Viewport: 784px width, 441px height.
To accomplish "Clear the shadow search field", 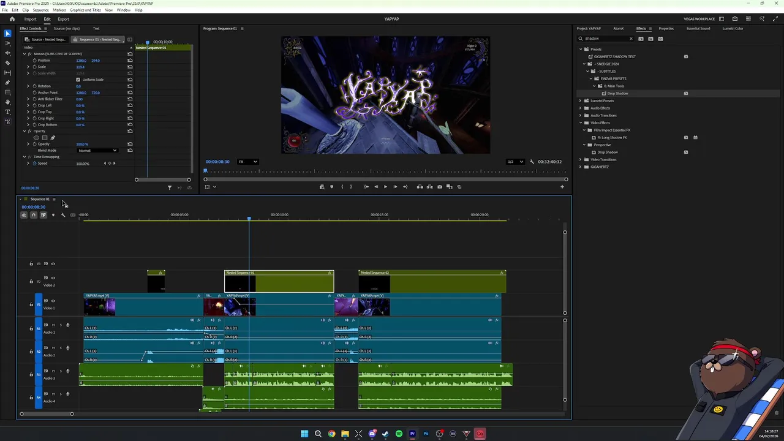I will pos(631,39).
